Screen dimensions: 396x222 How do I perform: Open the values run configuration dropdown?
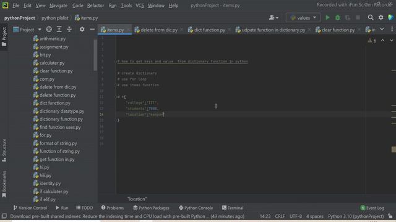[x=303, y=18]
